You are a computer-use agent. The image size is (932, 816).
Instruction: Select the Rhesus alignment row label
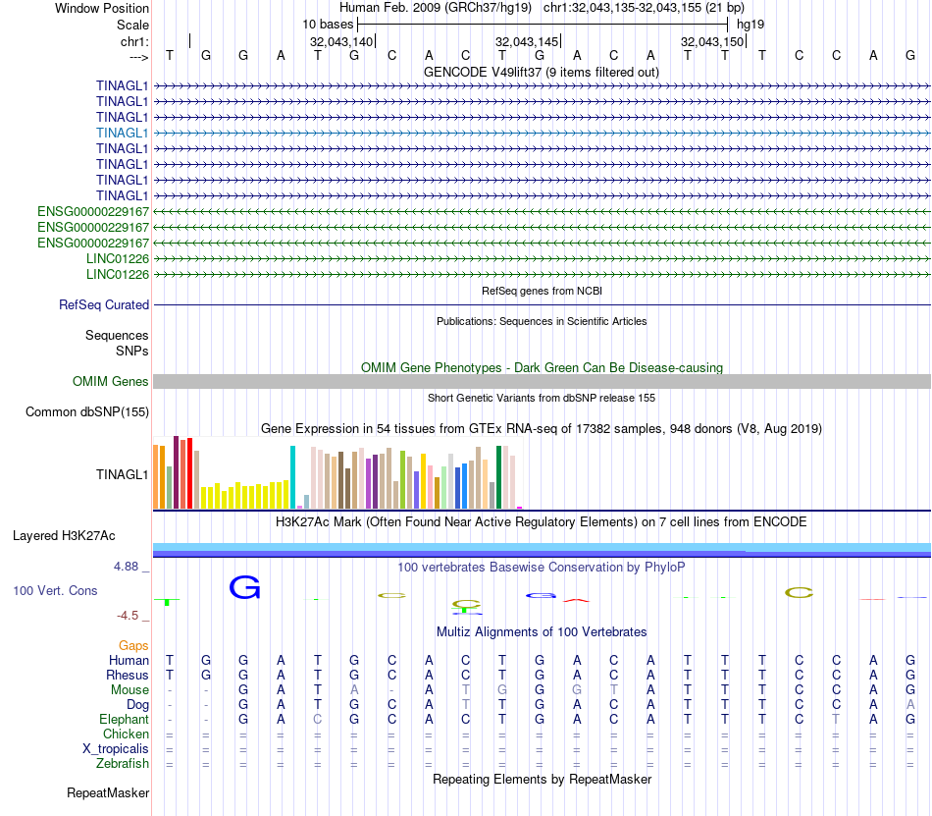click(x=128, y=675)
